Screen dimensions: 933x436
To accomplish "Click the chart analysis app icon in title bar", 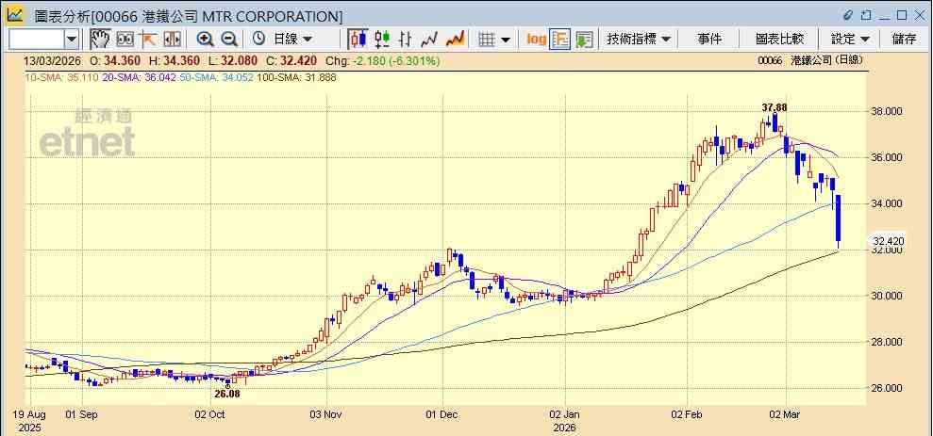I will 15,15.
